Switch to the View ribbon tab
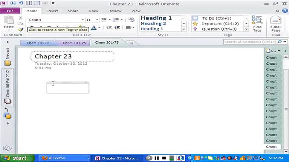Image resolution: width=289 pixels, height=162 pixels. [136, 11]
